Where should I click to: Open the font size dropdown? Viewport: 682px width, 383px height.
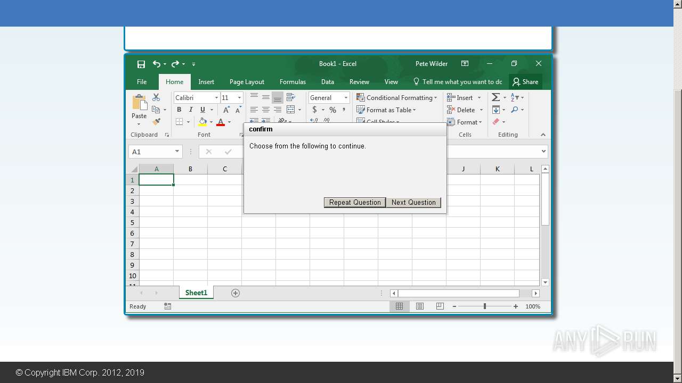[239, 98]
